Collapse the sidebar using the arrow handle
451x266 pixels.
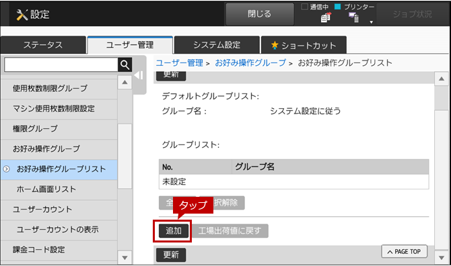coord(139,75)
